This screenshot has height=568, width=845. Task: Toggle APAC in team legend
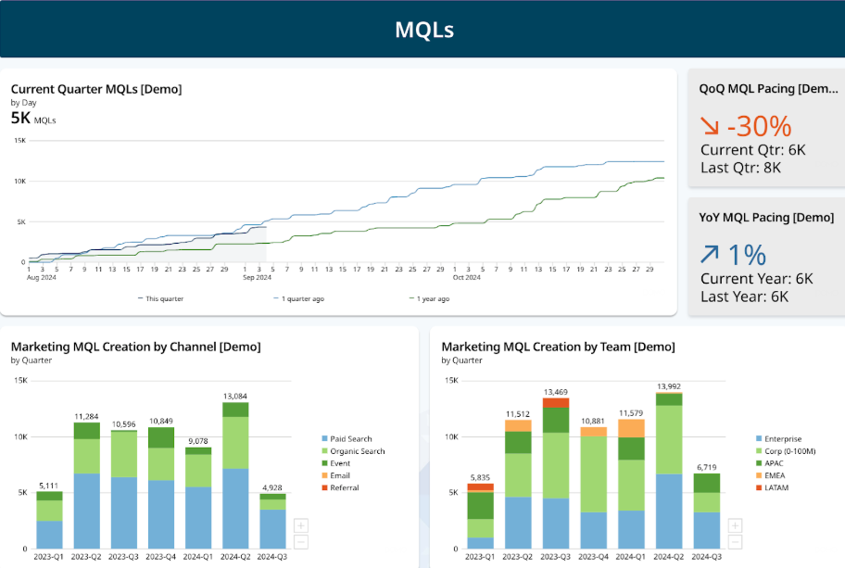click(x=770, y=463)
